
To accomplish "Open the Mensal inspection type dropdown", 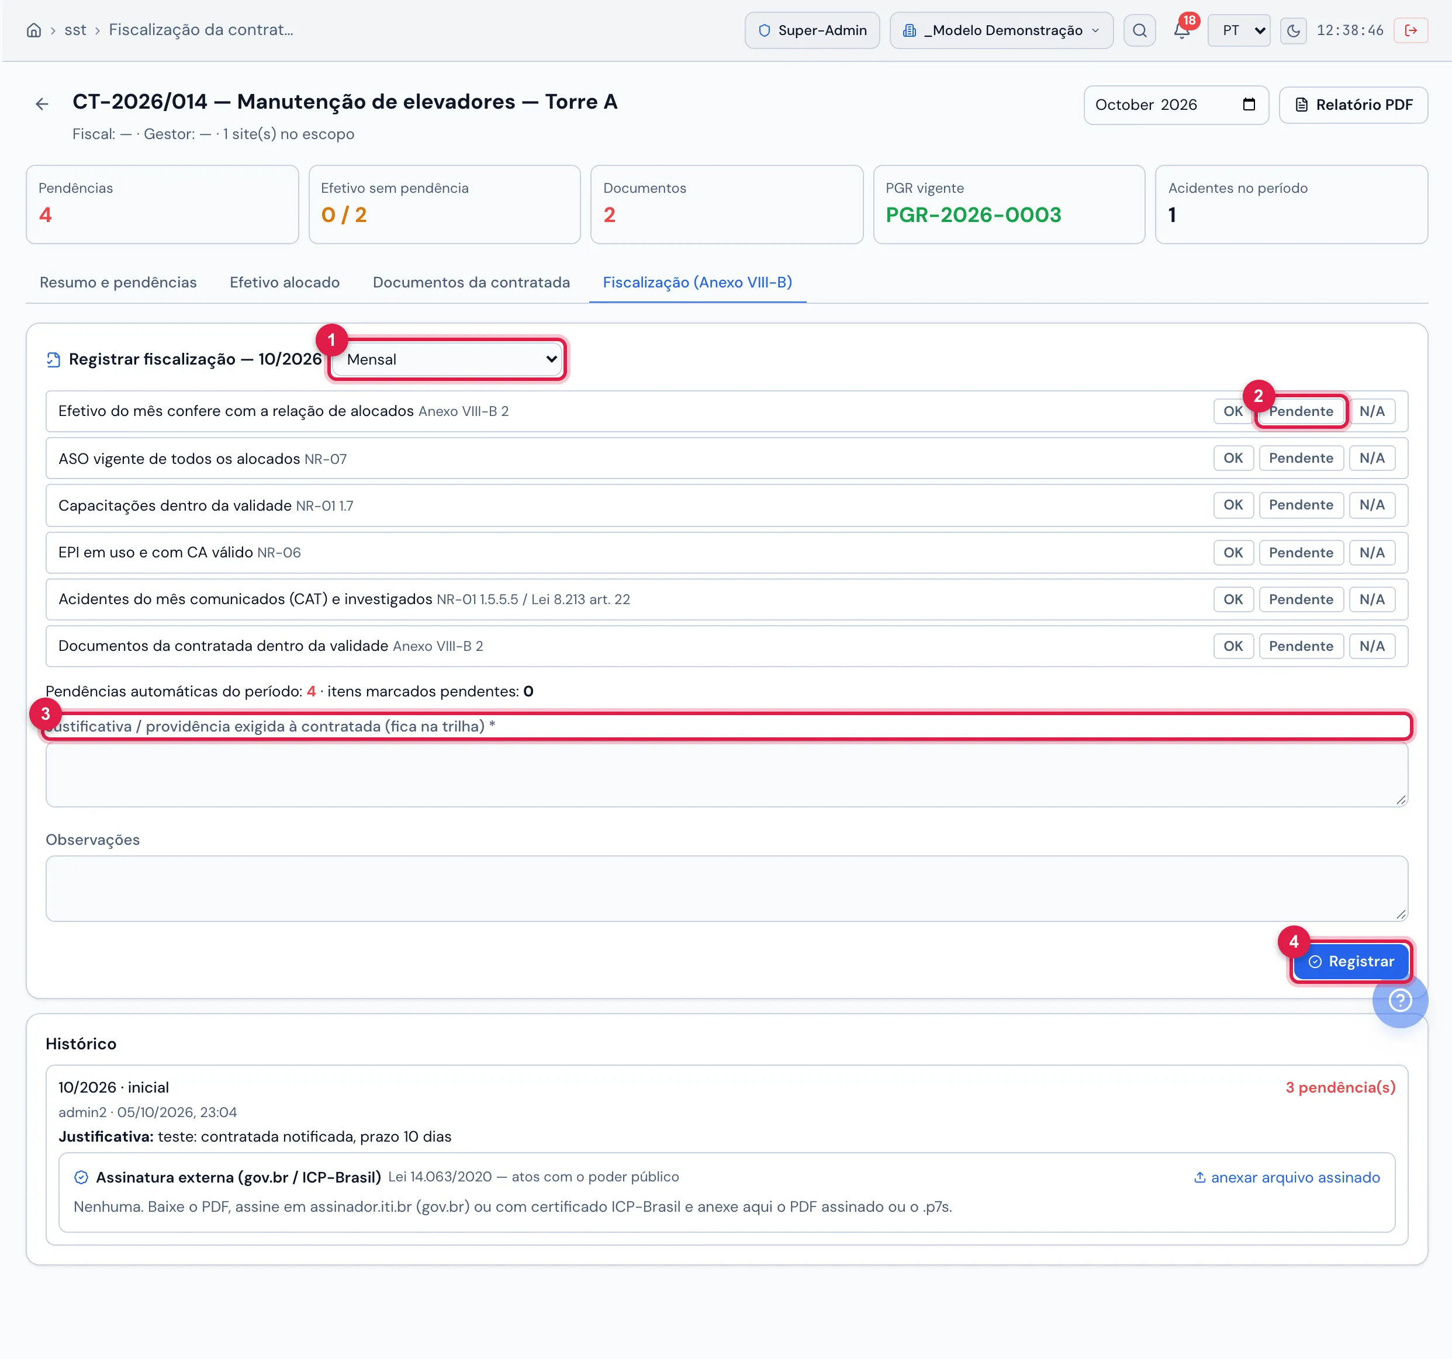I will (x=448, y=359).
